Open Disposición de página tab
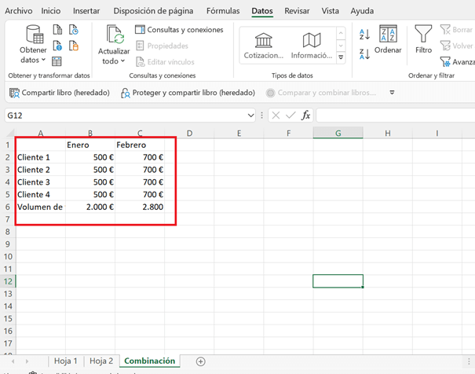The height and width of the screenshot is (374, 475). tap(153, 11)
